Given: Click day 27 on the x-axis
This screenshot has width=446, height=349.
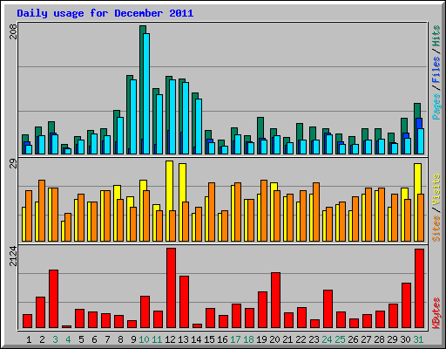Looking at the screenshot, I should tap(366, 339).
